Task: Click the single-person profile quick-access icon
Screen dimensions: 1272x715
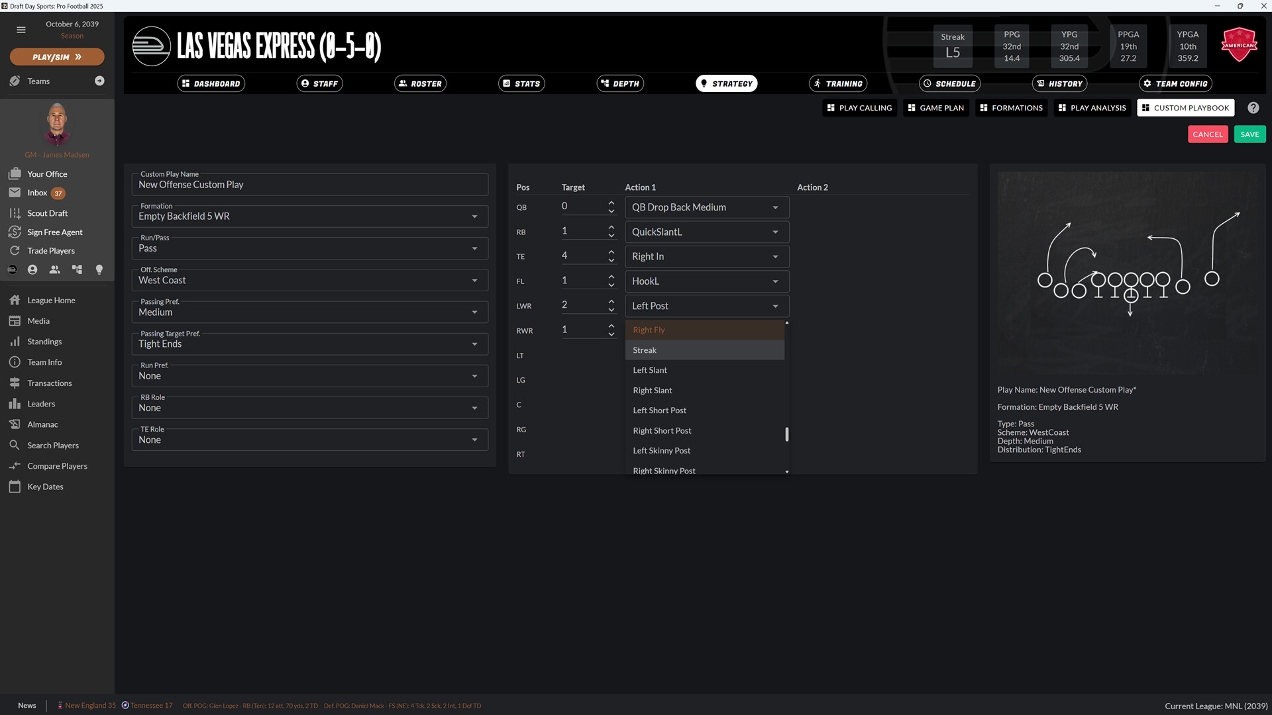Action: pos(32,269)
